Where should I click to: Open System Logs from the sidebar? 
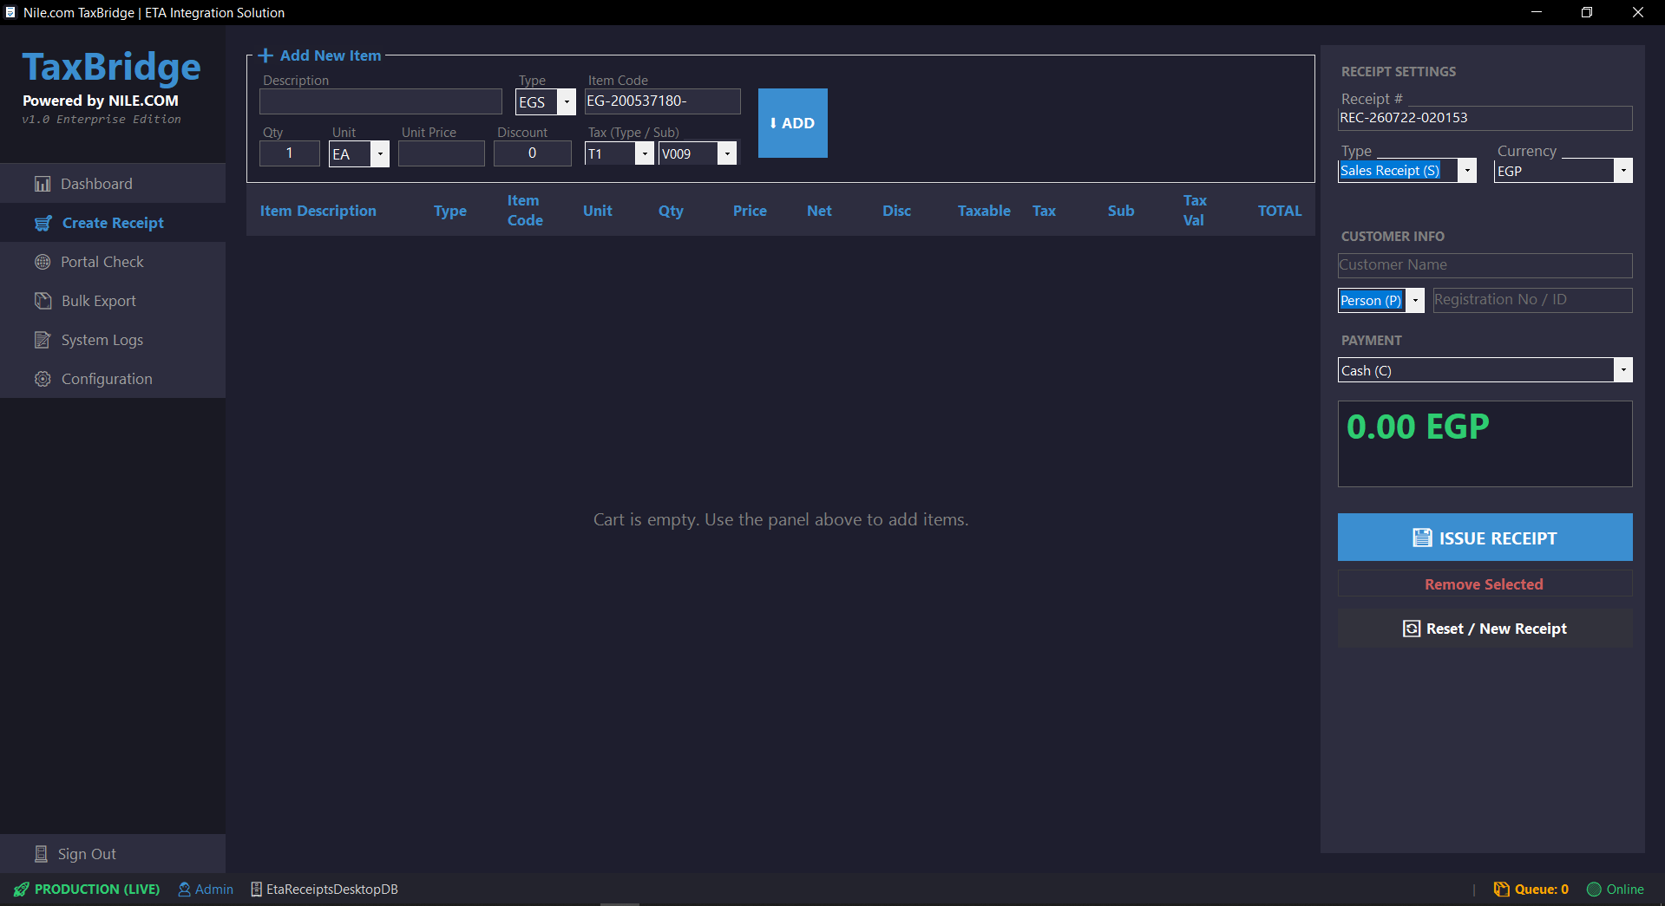click(x=113, y=340)
